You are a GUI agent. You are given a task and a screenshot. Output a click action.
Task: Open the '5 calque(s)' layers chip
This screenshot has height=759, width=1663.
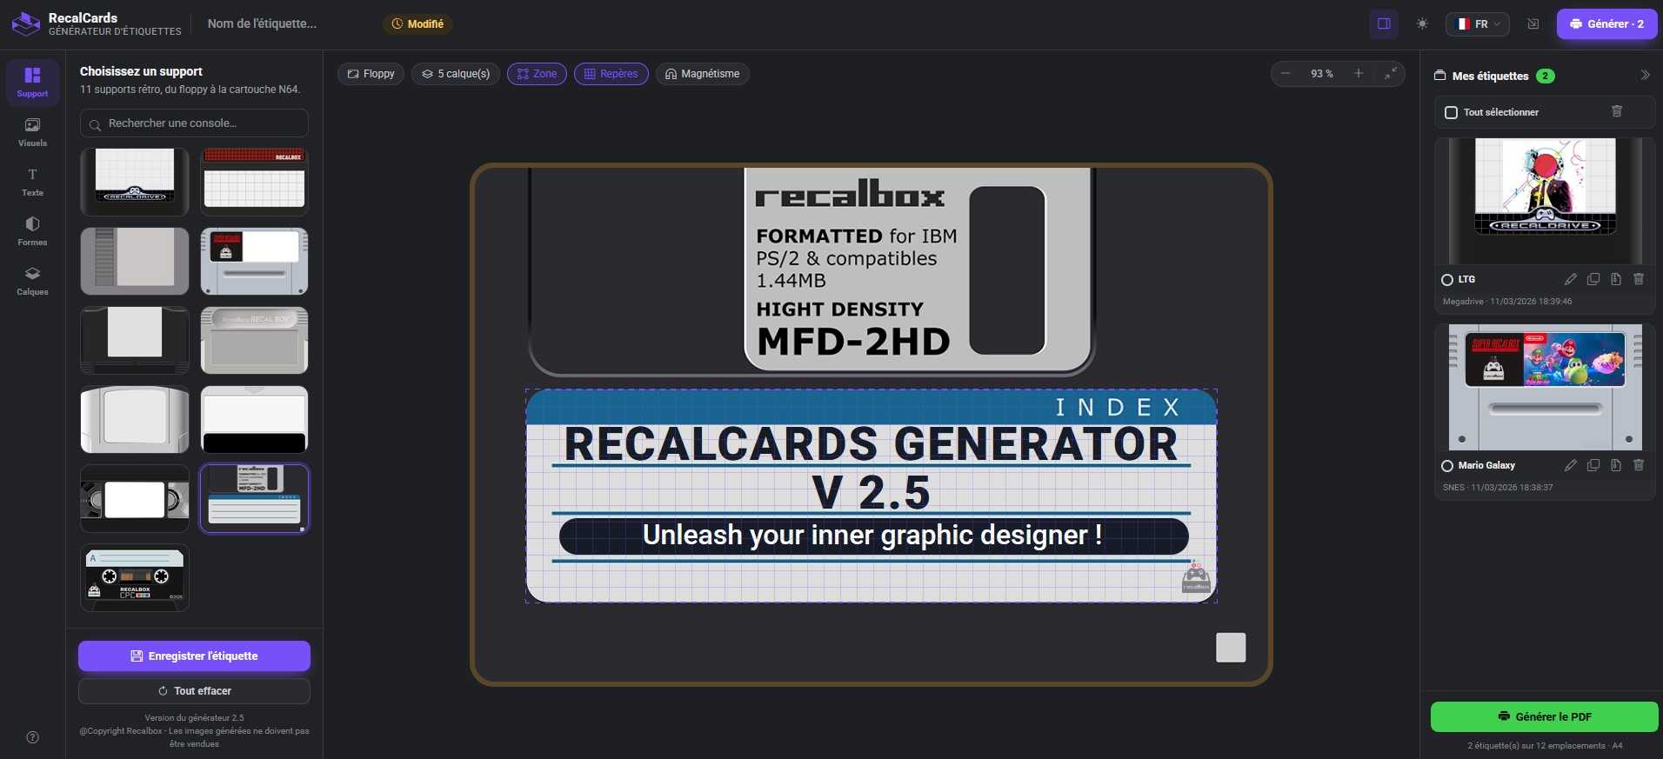[x=456, y=74]
